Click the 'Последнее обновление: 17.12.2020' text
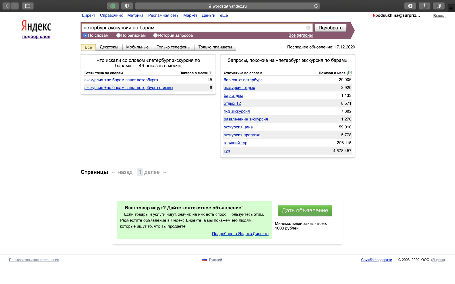 pos(321,47)
